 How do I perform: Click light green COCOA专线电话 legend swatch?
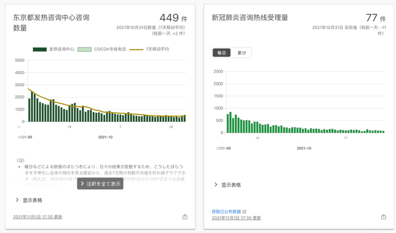click(x=84, y=49)
